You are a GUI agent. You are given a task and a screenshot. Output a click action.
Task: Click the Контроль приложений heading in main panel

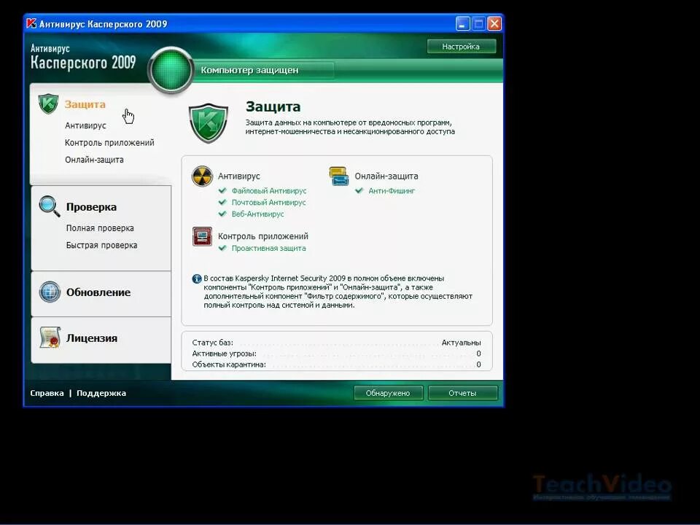(263, 236)
